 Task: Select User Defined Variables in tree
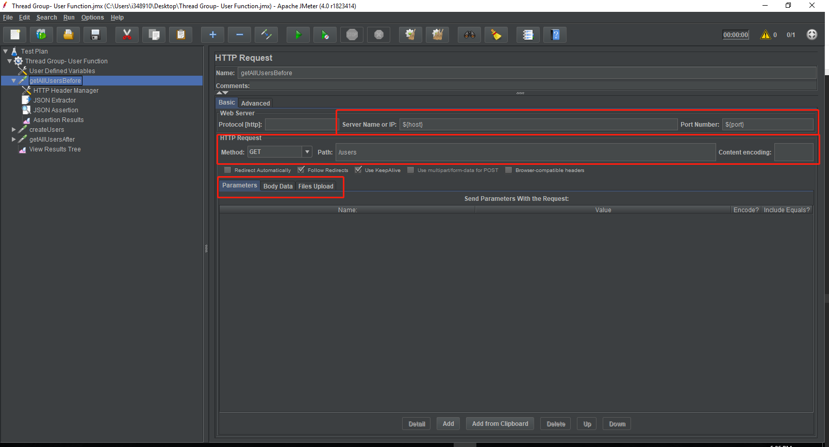click(62, 71)
